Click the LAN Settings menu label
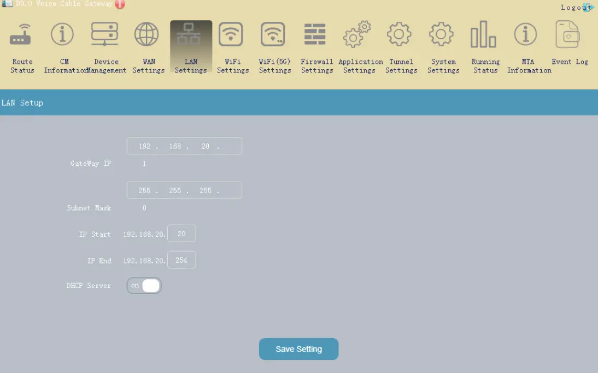Screen dimensions: 598x373 (191, 66)
